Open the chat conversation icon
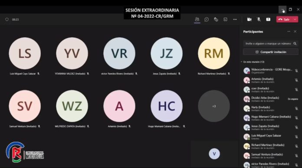Image resolution: width=302 pixels, height=168 pixels. click(x=207, y=19)
